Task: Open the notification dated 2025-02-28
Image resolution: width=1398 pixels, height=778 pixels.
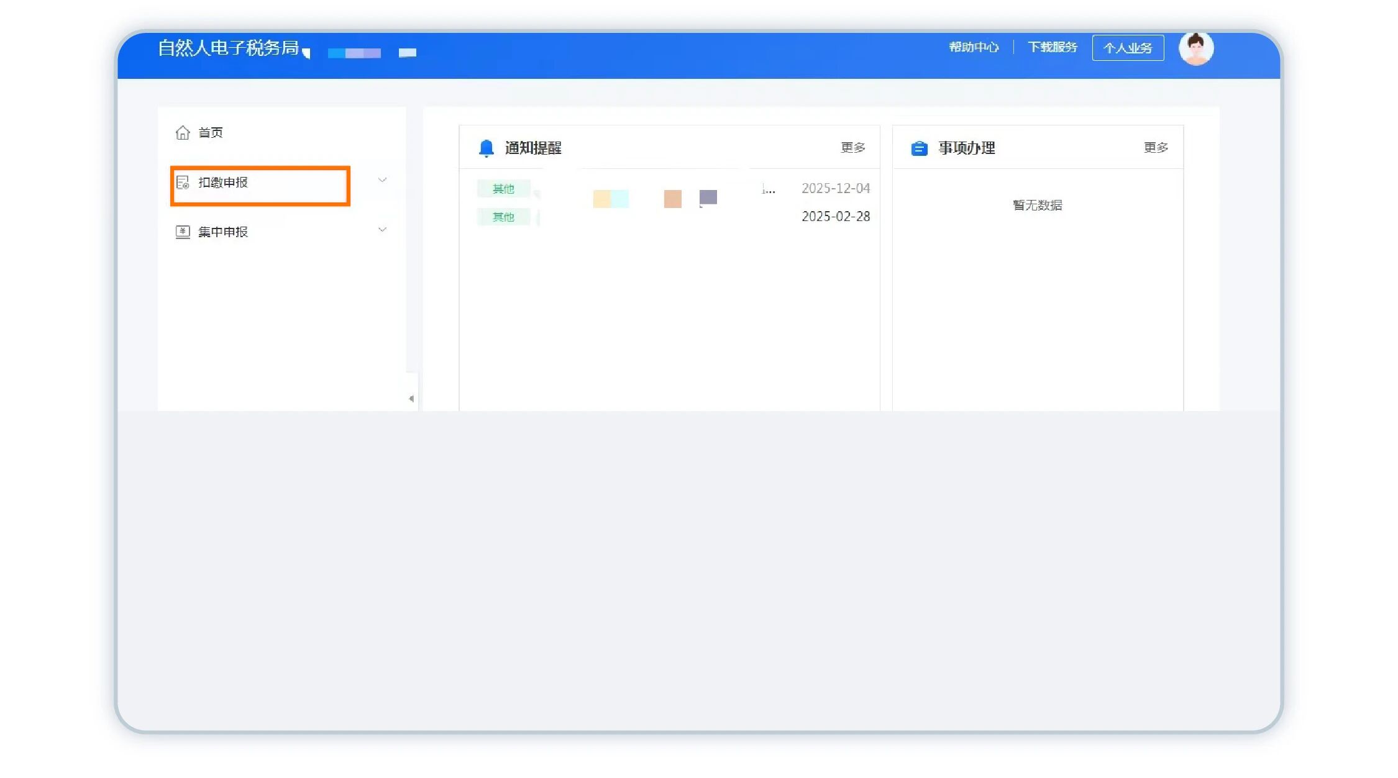Action: click(x=674, y=217)
